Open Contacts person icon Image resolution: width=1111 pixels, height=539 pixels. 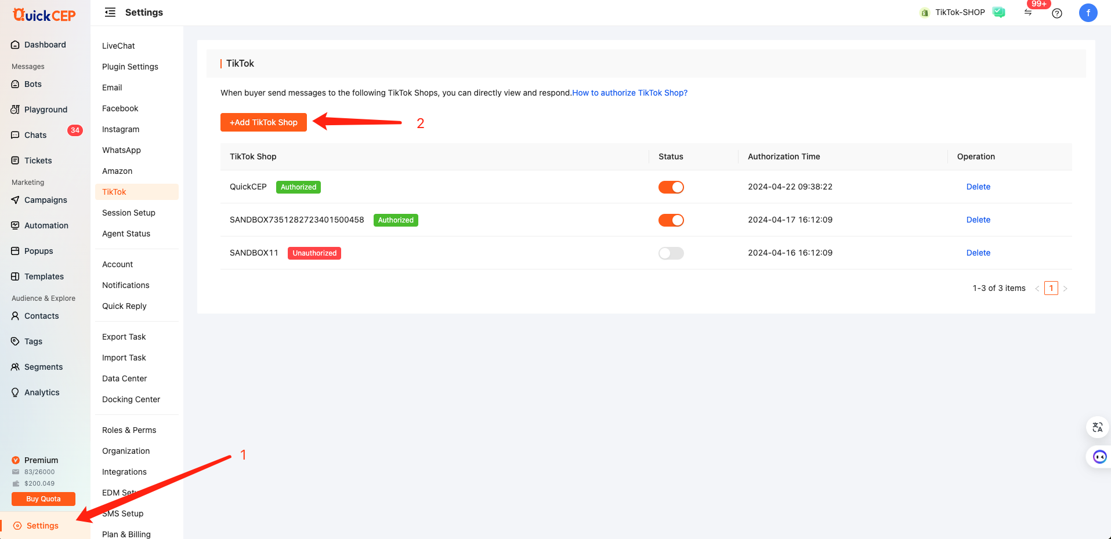tap(15, 316)
